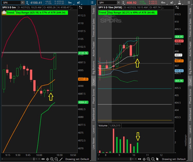The width and height of the screenshot is (193, 162).
Task: Open the hamburger menu on SPX chart
Action: tap(92, 3)
